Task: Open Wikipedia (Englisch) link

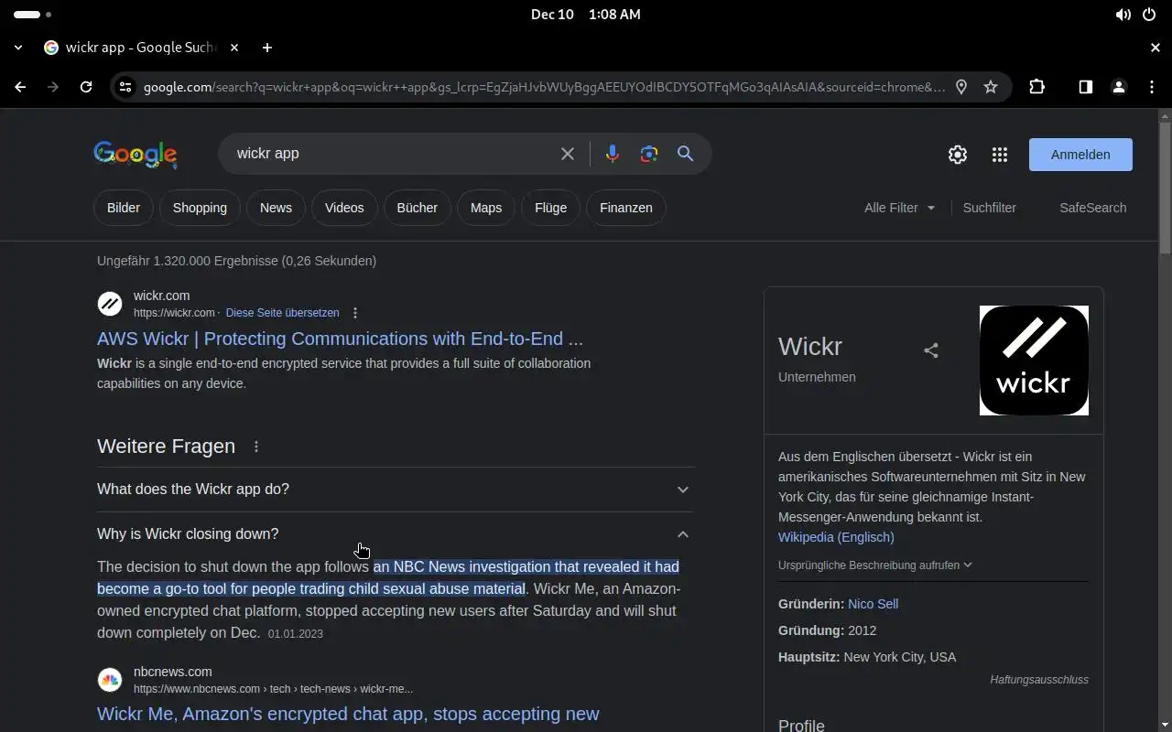Action: pos(836,537)
